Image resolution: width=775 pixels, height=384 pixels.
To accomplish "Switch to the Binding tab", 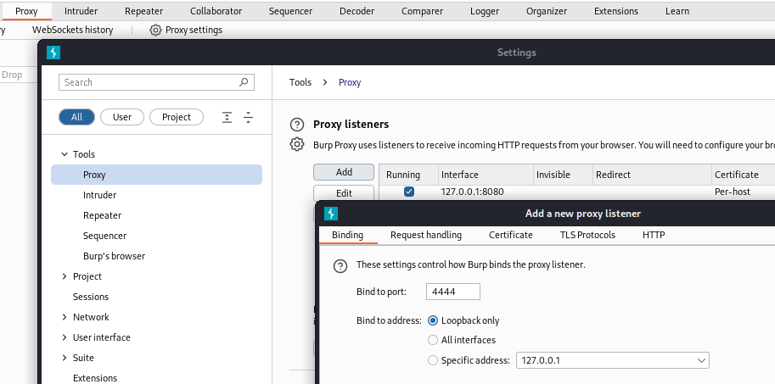I will [x=347, y=235].
